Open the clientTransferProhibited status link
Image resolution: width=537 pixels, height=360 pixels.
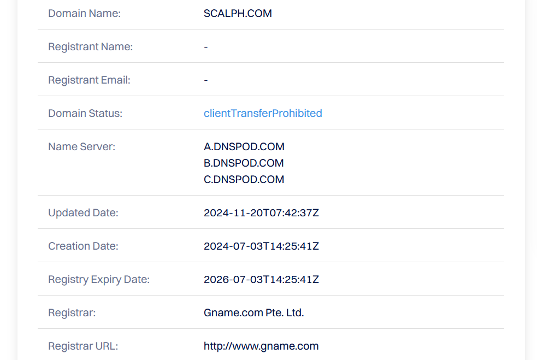pyautogui.click(x=263, y=114)
